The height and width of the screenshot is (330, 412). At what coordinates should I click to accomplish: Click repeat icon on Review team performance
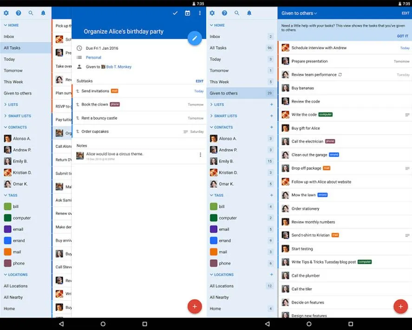pyautogui.click(x=340, y=75)
